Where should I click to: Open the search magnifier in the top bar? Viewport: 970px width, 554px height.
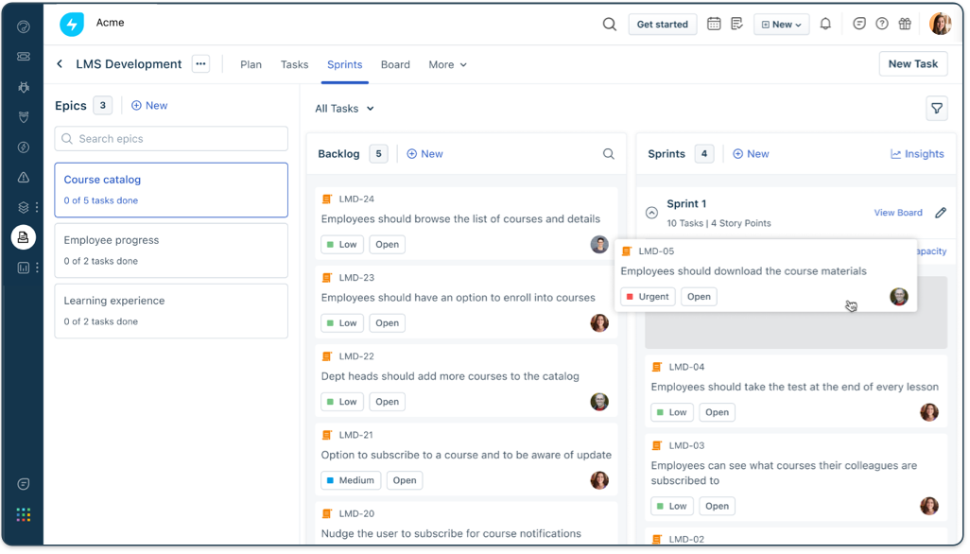tap(610, 24)
